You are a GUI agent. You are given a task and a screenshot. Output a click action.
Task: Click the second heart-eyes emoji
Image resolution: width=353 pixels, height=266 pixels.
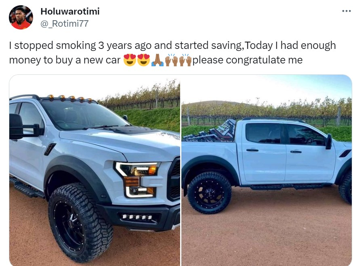tap(143, 60)
